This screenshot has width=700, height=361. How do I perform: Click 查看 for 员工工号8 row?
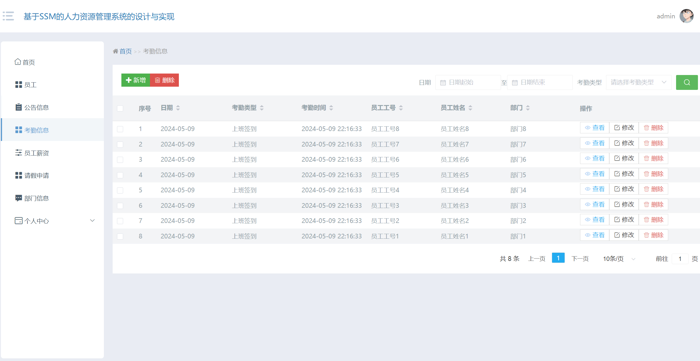(595, 128)
